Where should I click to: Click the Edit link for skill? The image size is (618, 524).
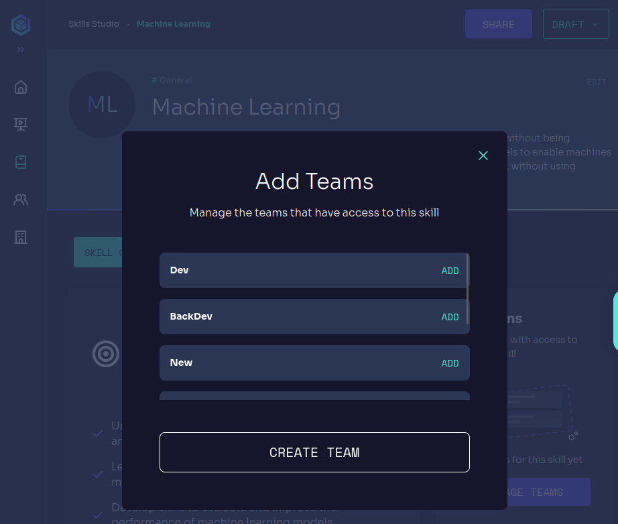pyautogui.click(x=596, y=82)
